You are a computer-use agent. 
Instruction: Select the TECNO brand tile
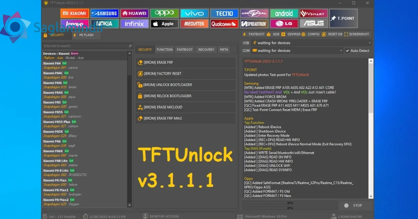(224, 14)
